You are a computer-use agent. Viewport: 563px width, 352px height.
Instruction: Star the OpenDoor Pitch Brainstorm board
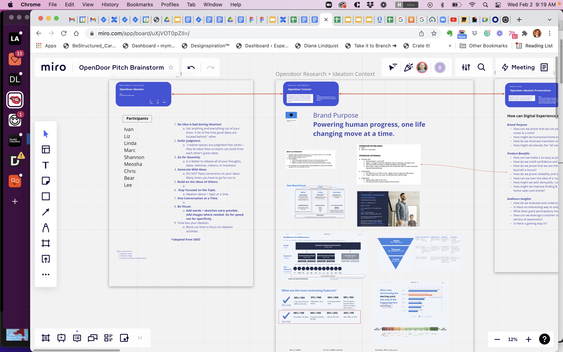coord(171,68)
